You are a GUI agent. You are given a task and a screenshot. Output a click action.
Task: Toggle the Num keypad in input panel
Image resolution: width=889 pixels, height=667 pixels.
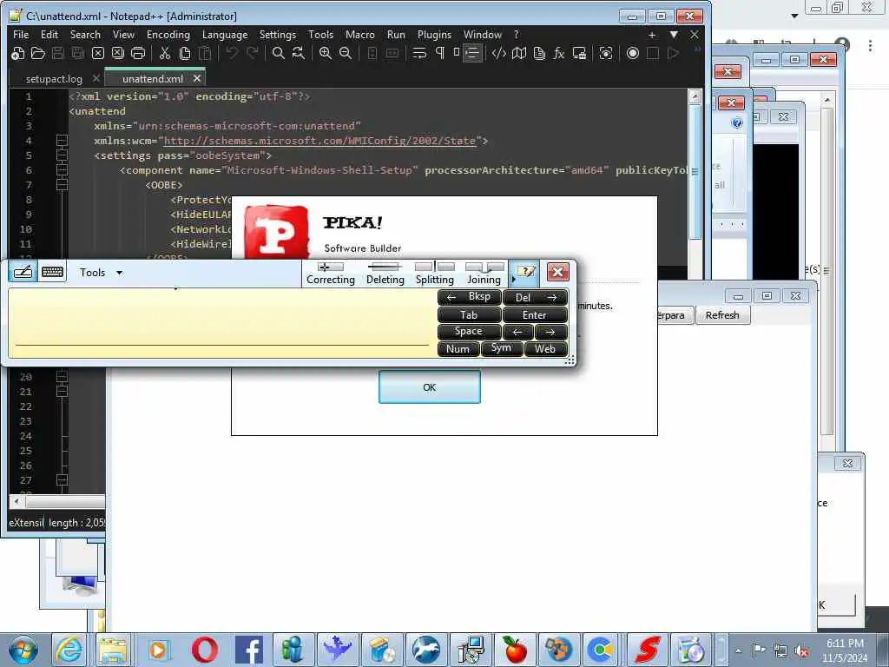click(x=458, y=349)
